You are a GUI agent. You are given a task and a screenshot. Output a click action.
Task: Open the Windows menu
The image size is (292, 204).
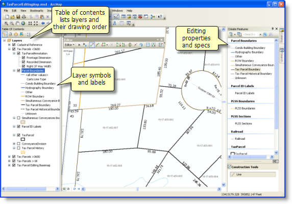[117, 11]
